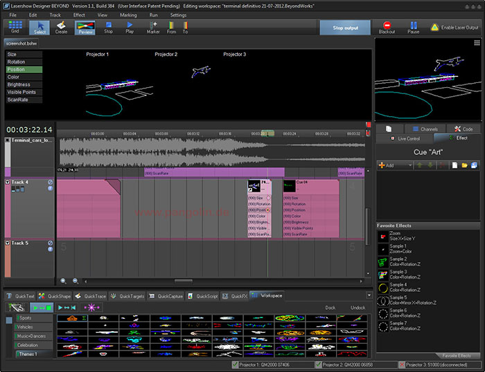
Task: Click the magenta star burst icon
Action: 91,308
